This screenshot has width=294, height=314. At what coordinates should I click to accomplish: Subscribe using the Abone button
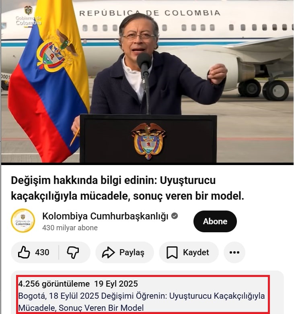pyautogui.click(x=215, y=221)
